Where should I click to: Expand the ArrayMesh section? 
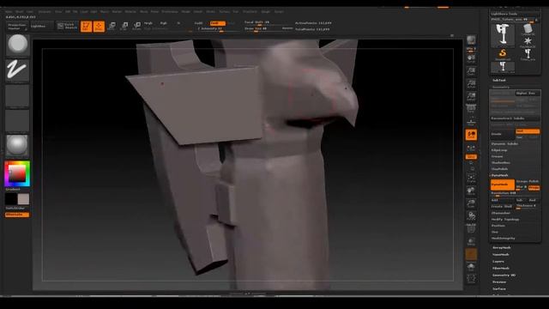coord(501,248)
